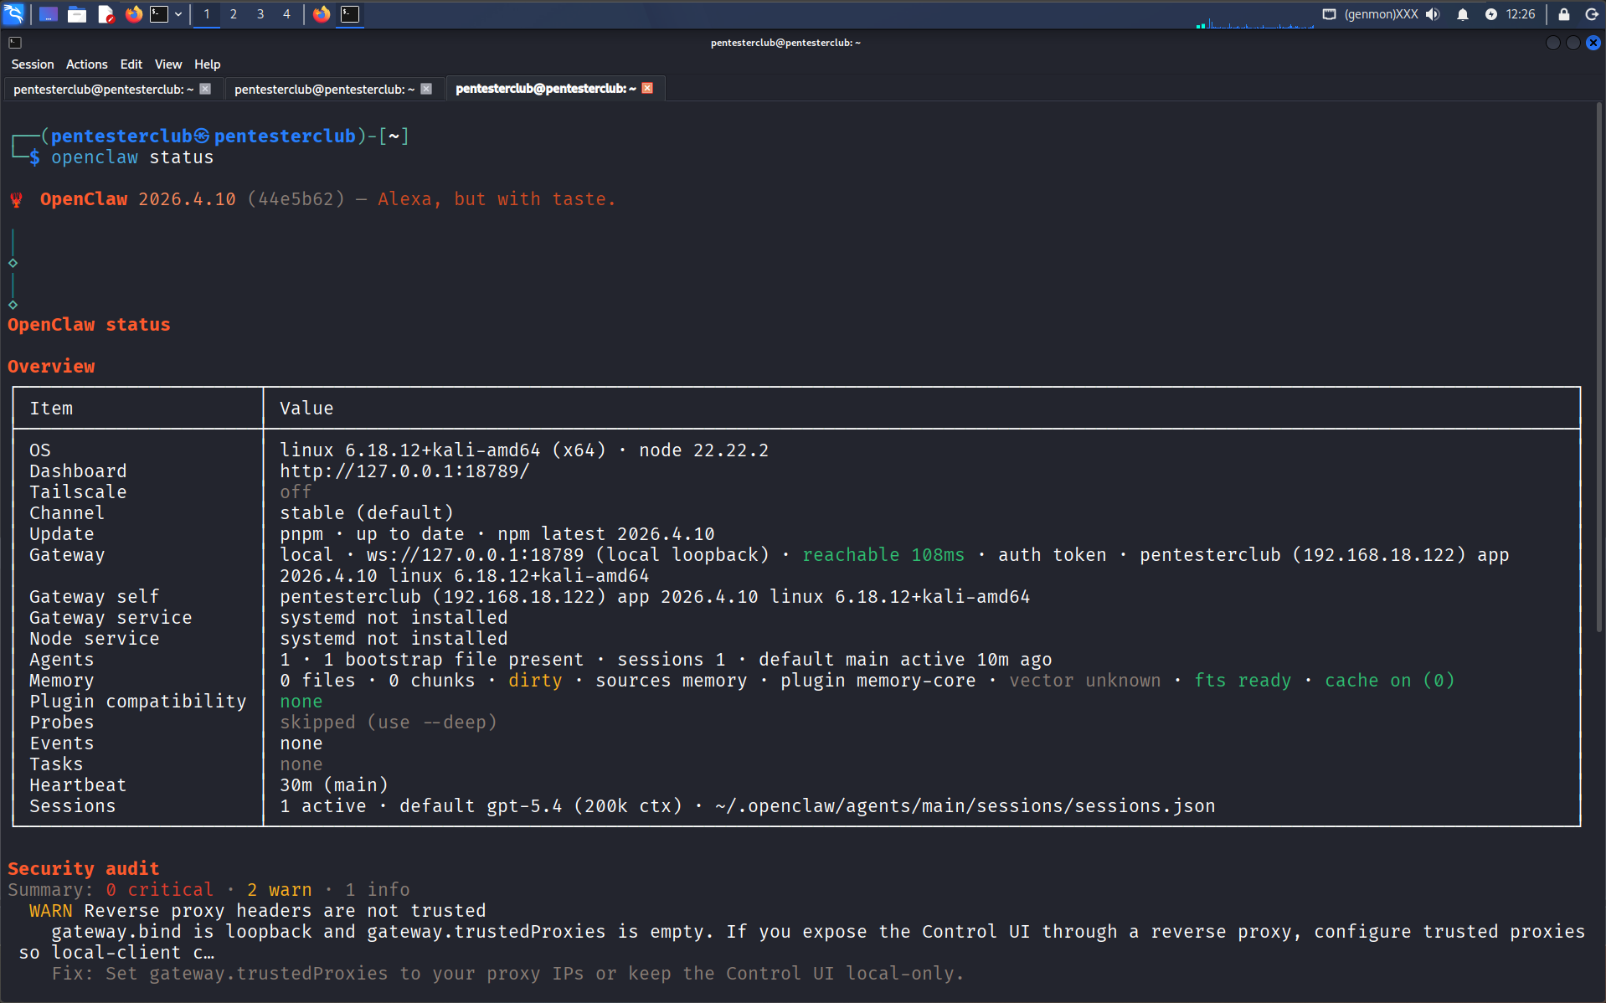Viewport: 1606px width, 1003px height.
Task: Switch to workspace 4
Action: (x=286, y=14)
